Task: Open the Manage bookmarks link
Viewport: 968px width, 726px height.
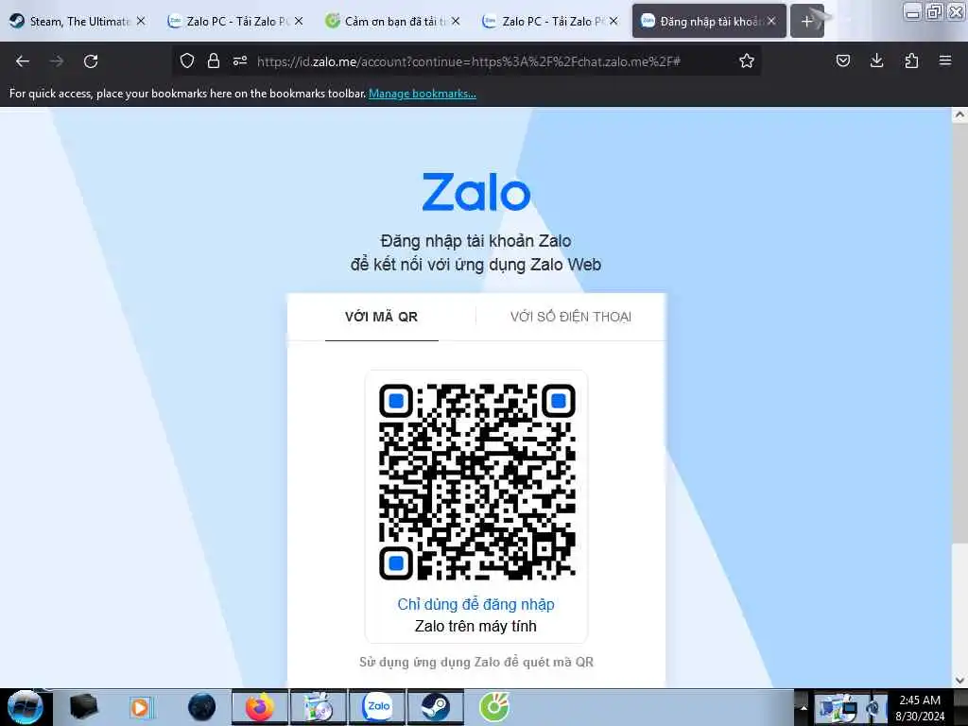Action: click(x=423, y=94)
